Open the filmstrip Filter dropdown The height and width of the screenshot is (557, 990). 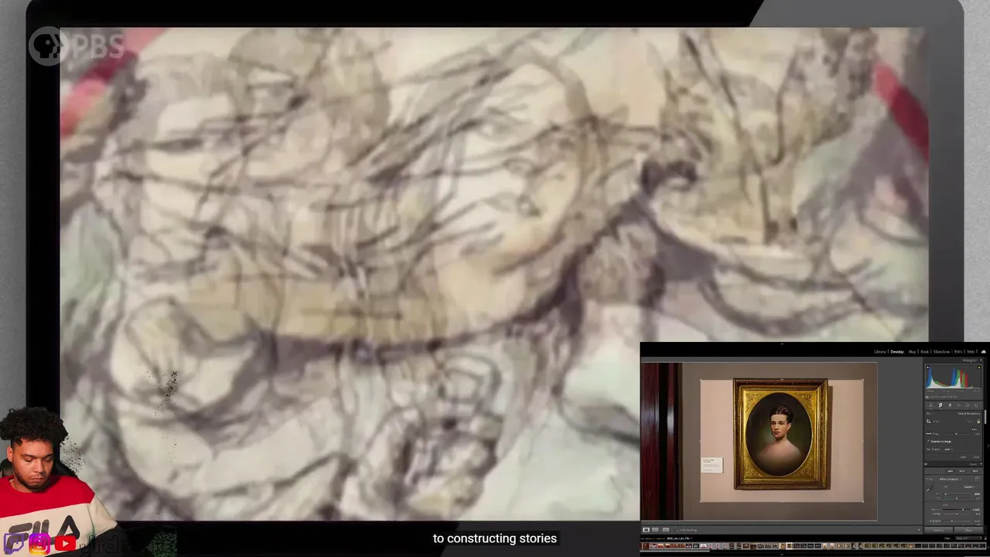(968, 538)
